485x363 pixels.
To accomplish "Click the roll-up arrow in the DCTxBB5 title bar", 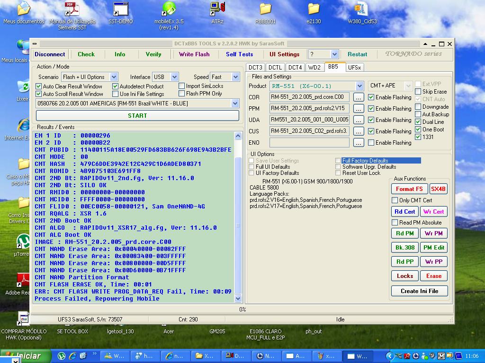I will click(x=425, y=44).
